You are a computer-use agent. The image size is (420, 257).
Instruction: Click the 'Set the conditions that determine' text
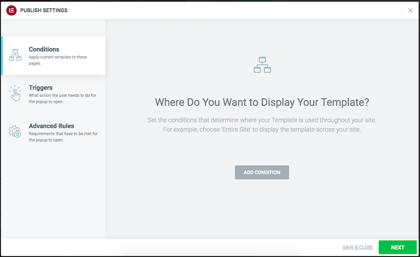[262, 120]
